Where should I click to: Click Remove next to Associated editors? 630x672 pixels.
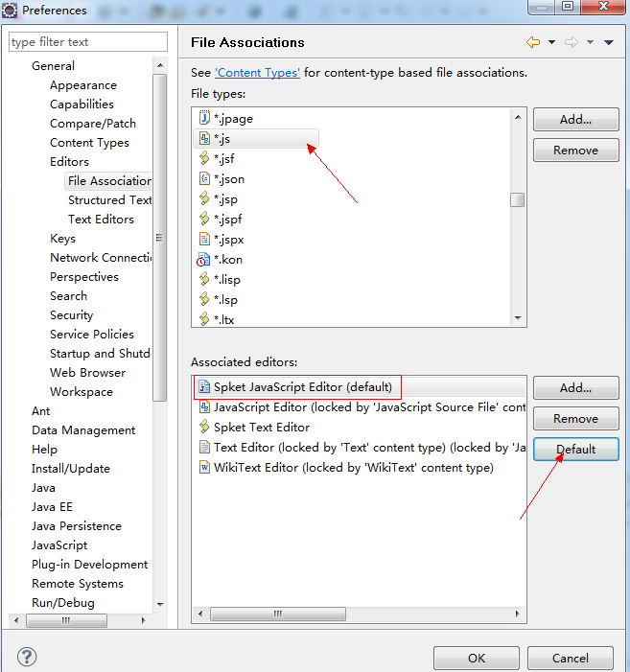coord(576,418)
